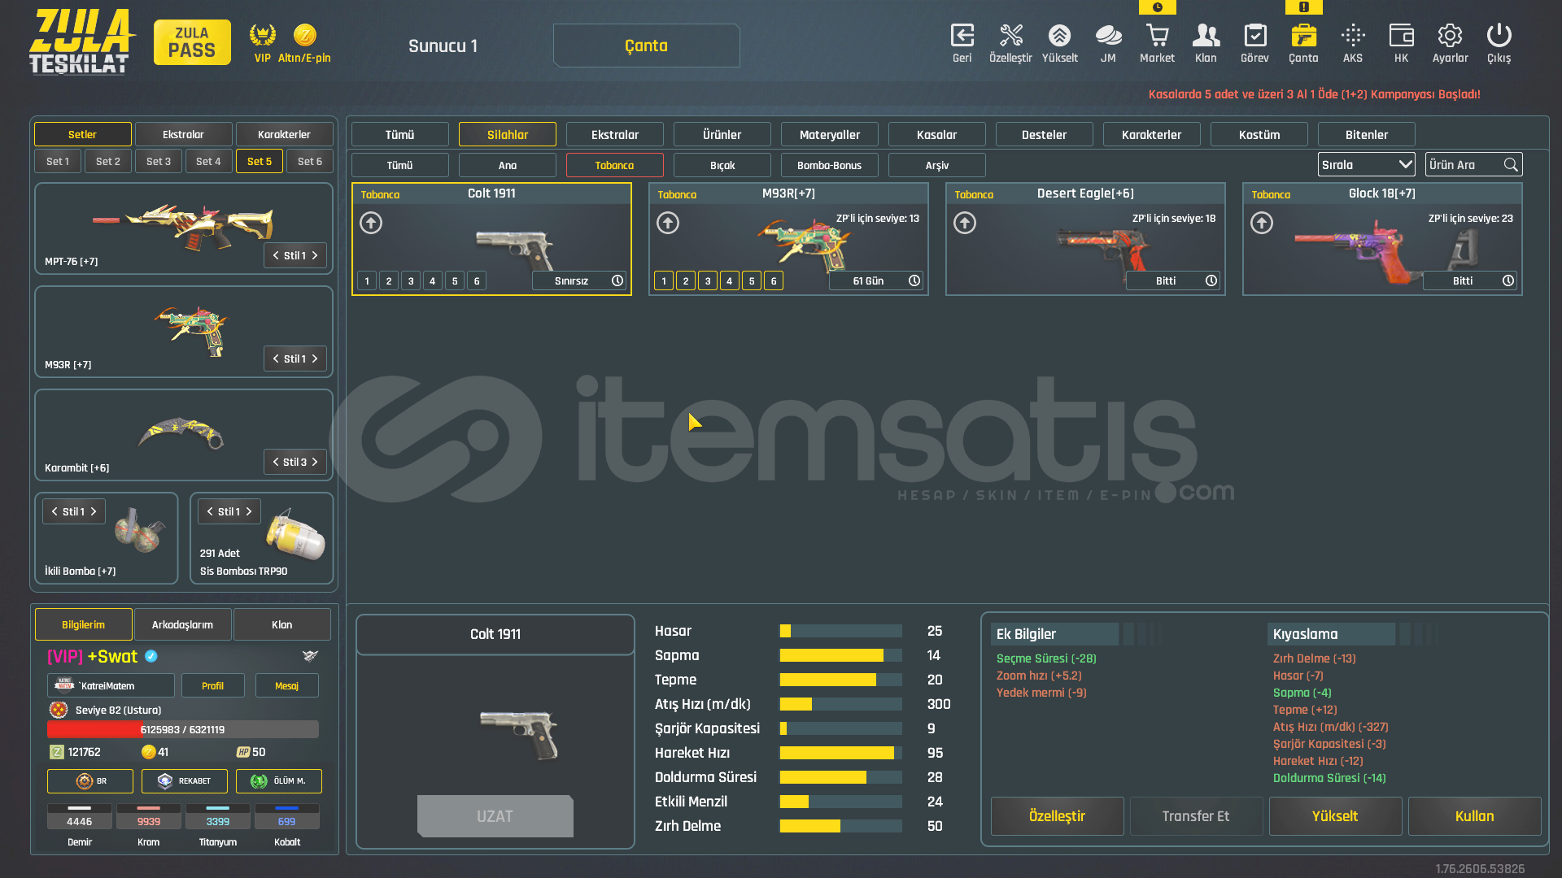Open the Yükselt upgrade icon in top bar
Viewport: 1562px width, 878px height.
point(1059,36)
